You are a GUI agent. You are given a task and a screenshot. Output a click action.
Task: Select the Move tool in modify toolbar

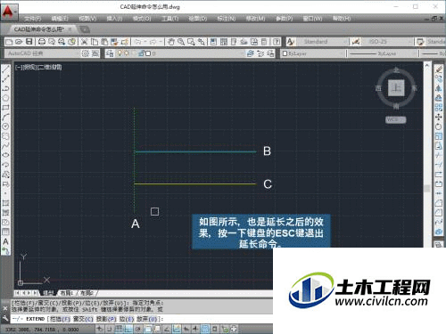click(x=439, y=117)
